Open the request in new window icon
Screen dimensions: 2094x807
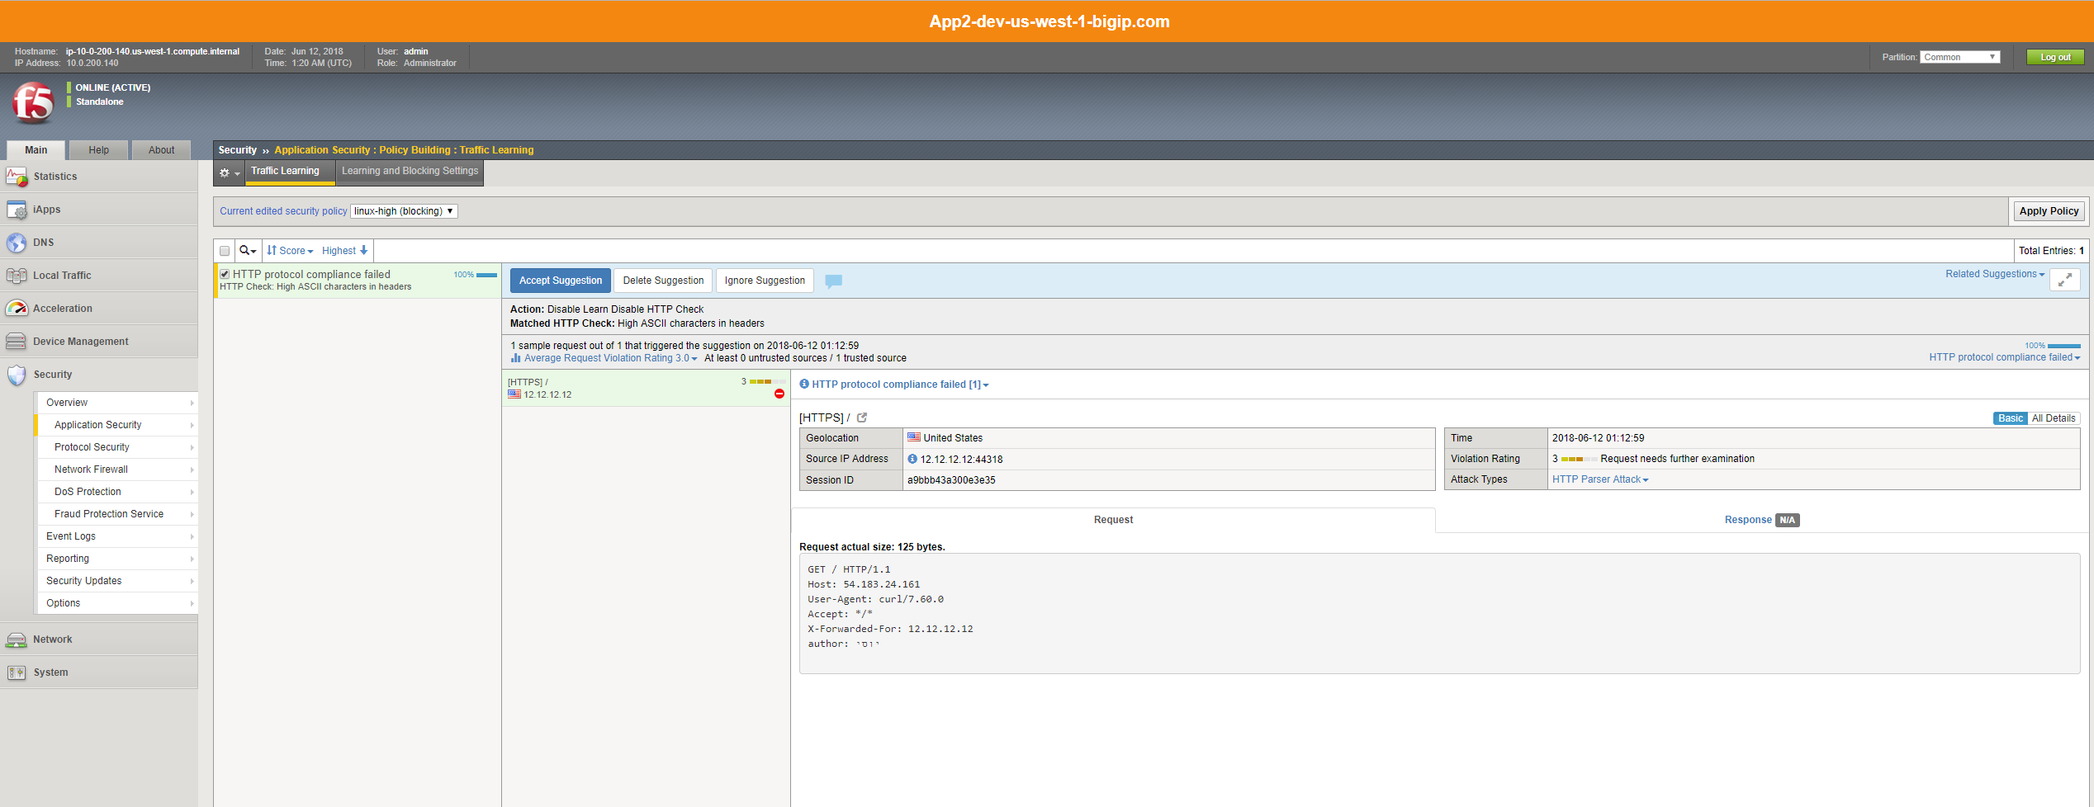tap(862, 418)
